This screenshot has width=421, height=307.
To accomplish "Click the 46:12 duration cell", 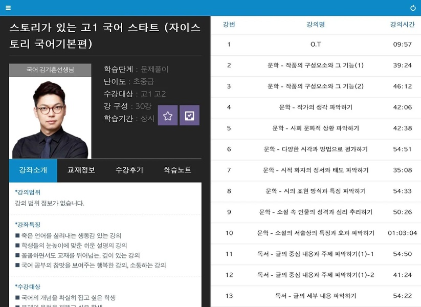I will pos(402,86).
